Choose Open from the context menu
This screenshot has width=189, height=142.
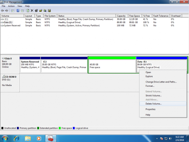pos(163,72)
